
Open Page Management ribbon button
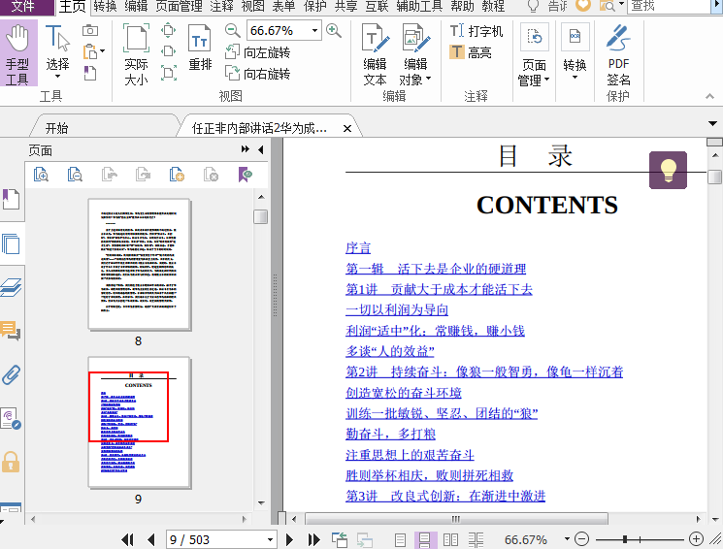(x=534, y=55)
